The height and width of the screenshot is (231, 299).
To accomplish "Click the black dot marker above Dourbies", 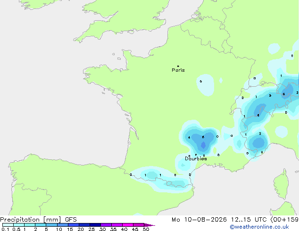I will pos(196,155).
